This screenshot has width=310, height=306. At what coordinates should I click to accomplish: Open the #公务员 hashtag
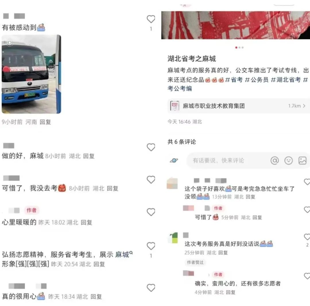256,80
